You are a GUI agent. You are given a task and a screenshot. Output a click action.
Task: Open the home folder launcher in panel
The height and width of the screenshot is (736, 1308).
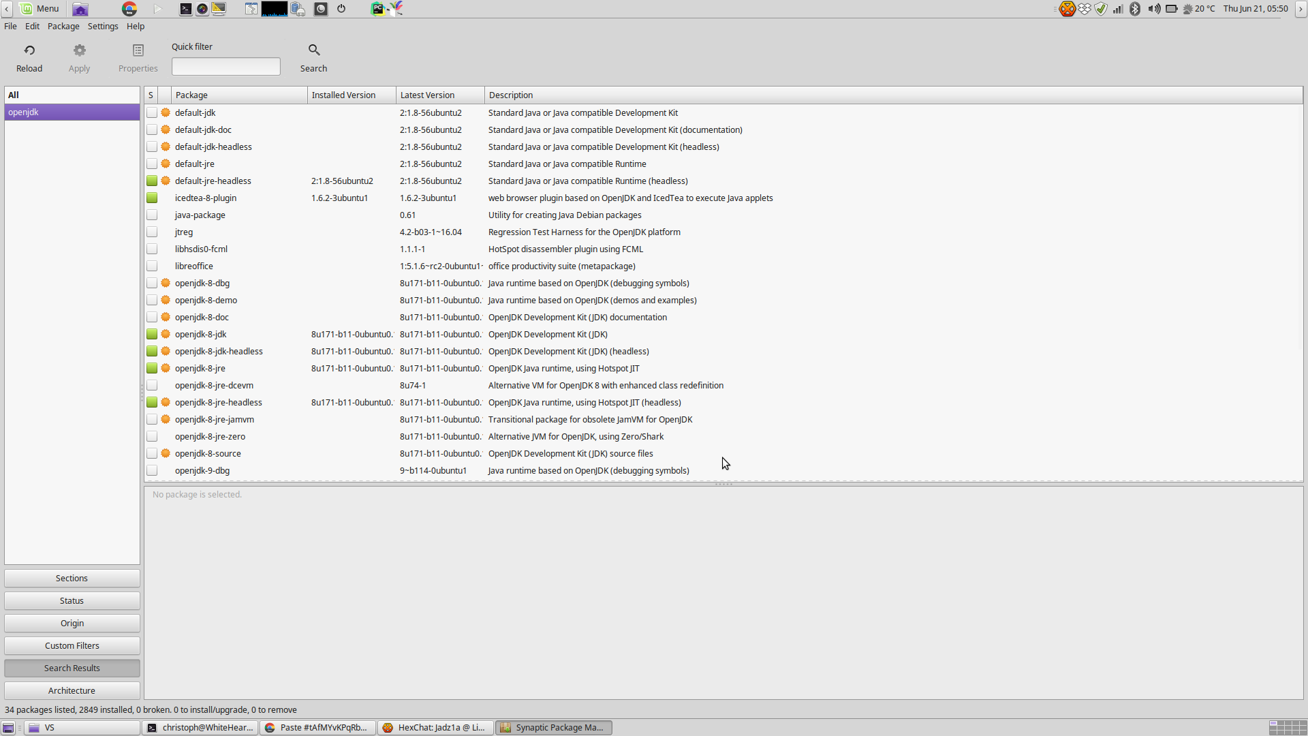(x=80, y=9)
